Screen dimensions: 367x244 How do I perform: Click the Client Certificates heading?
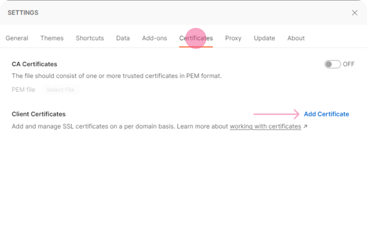click(38, 114)
